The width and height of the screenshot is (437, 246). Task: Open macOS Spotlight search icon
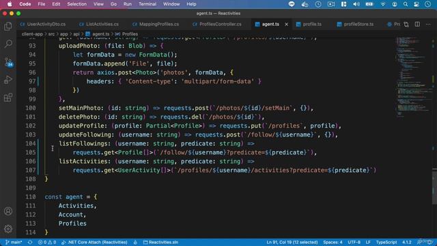406,4
